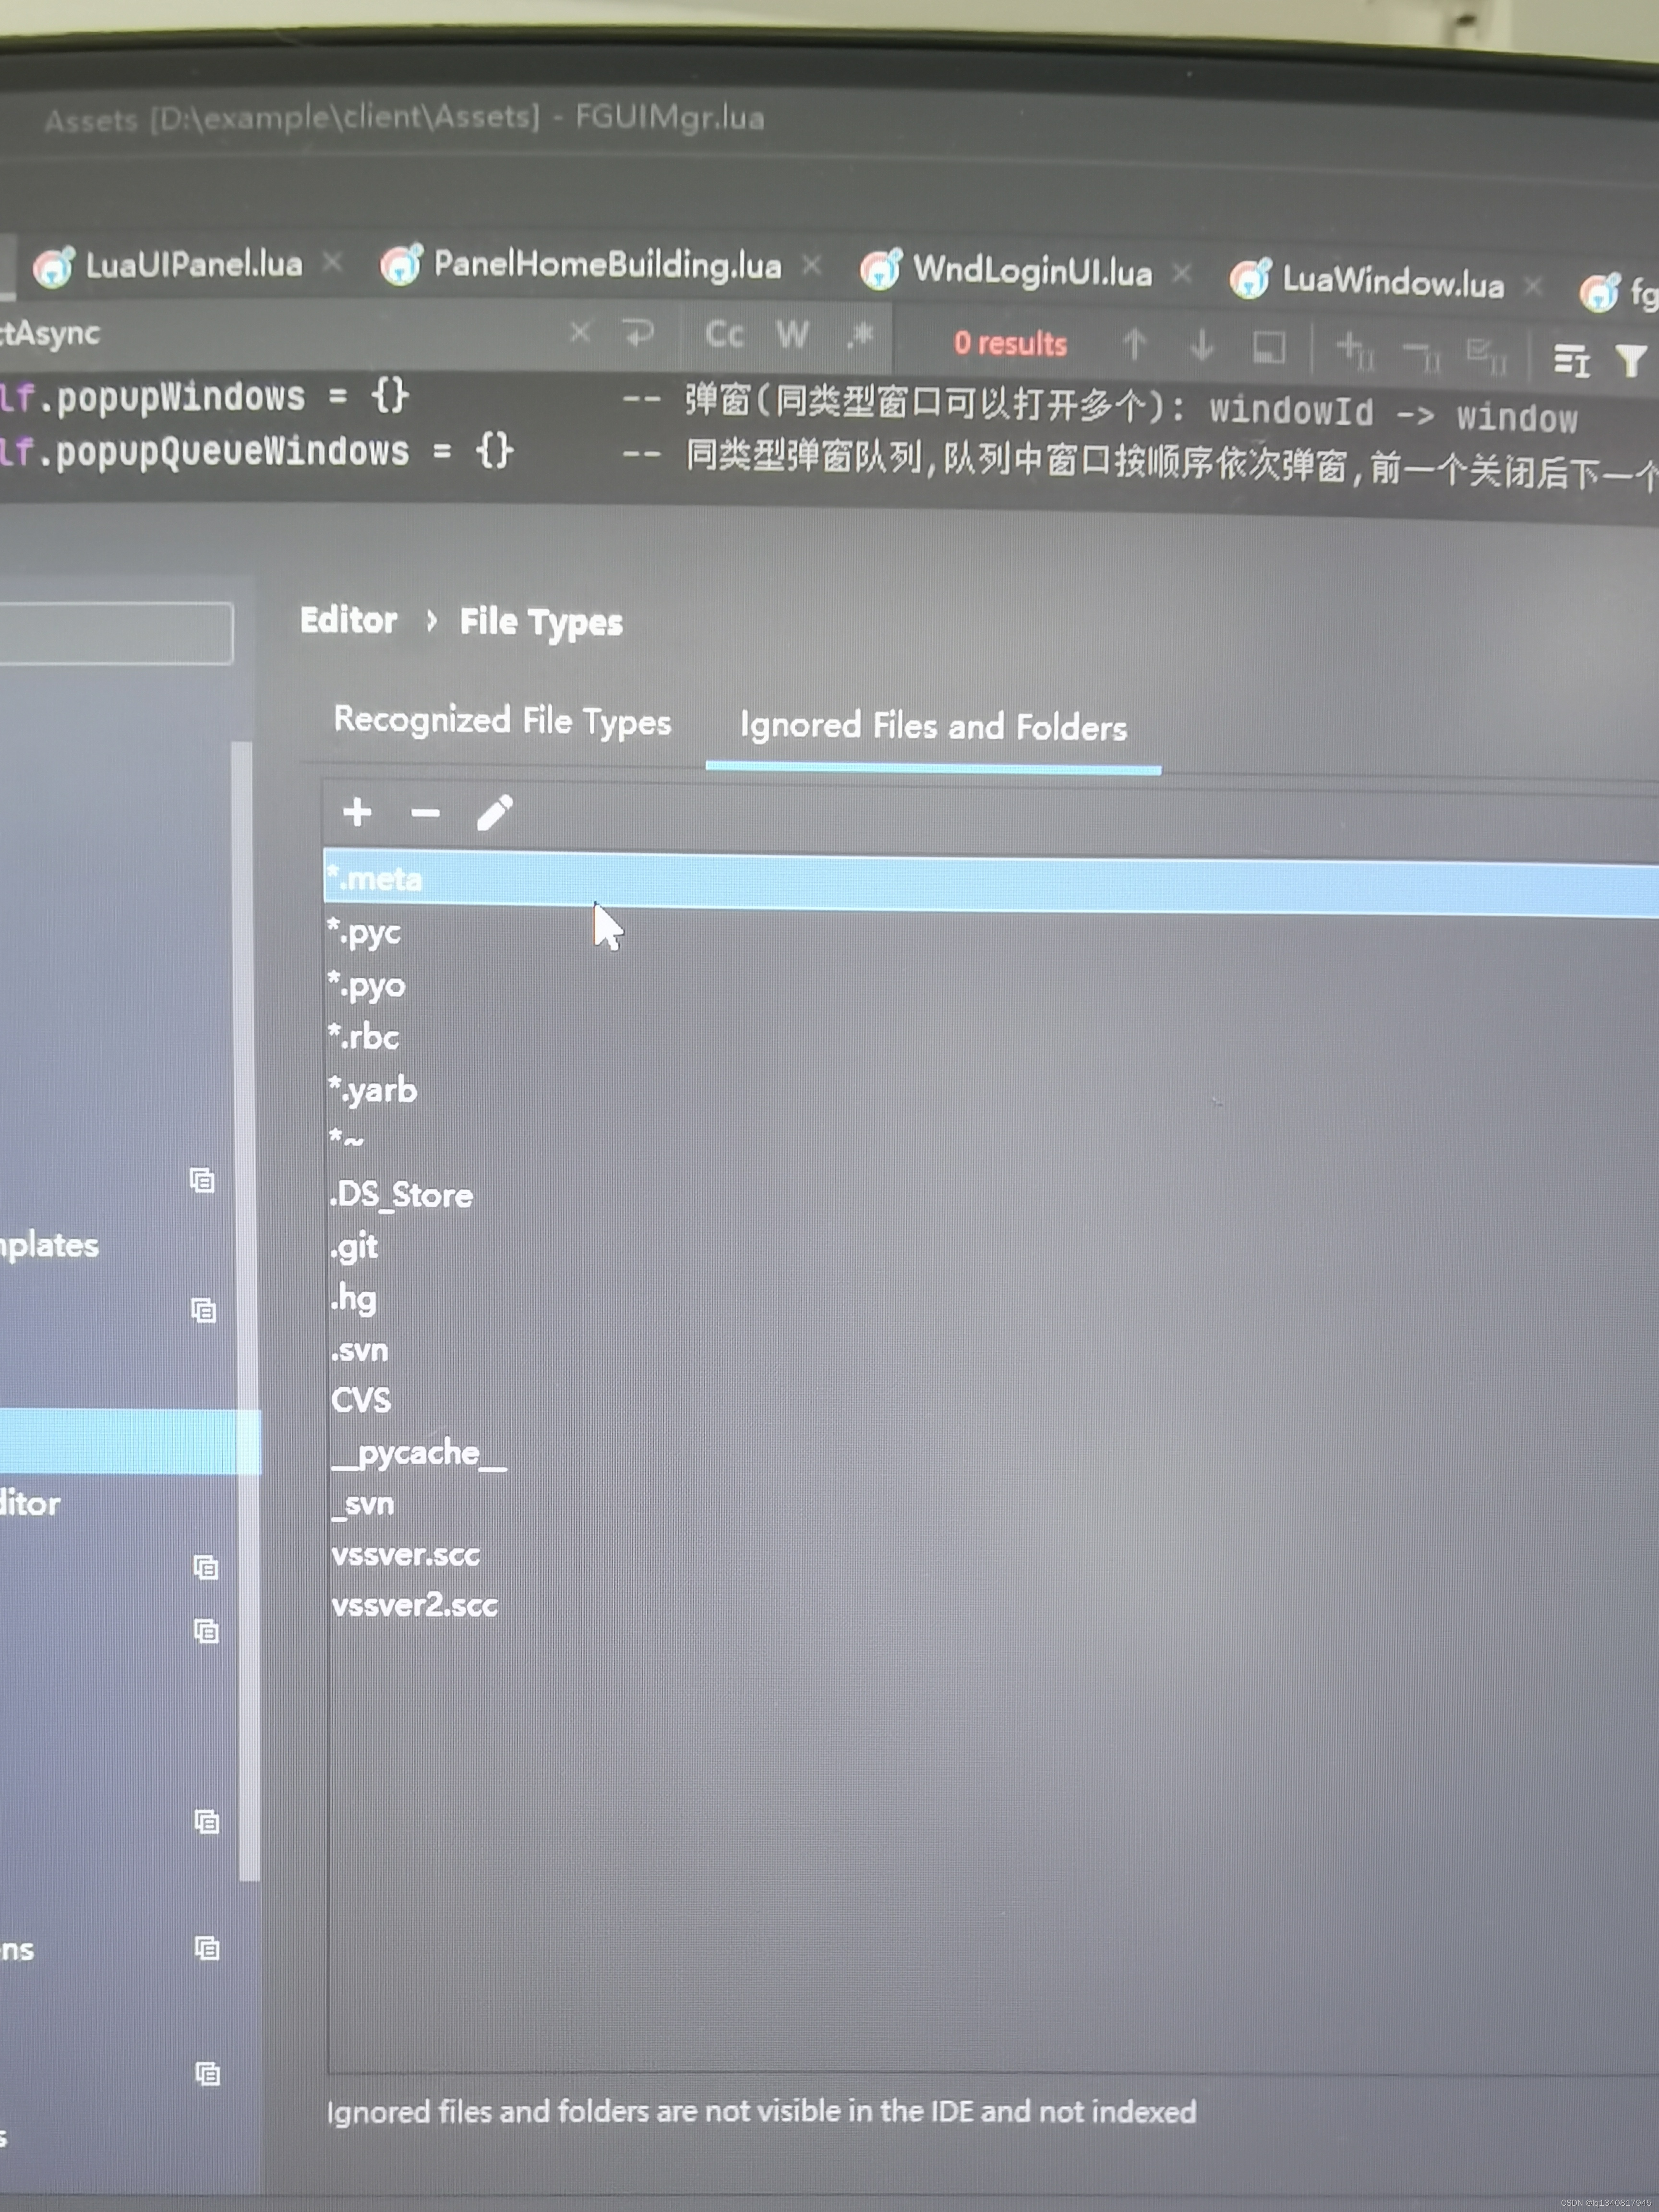The height and width of the screenshot is (2212, 1659).
Task: Select Ignored Files and Folders tab
Action: (933, 726)
